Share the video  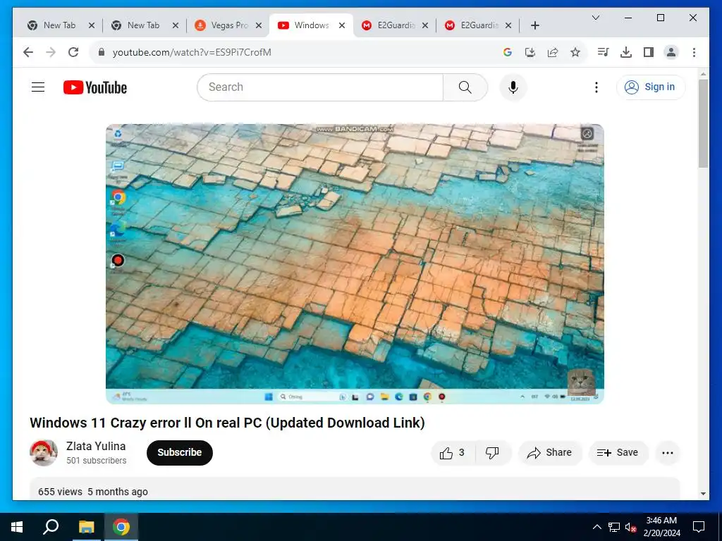(550, 453)
